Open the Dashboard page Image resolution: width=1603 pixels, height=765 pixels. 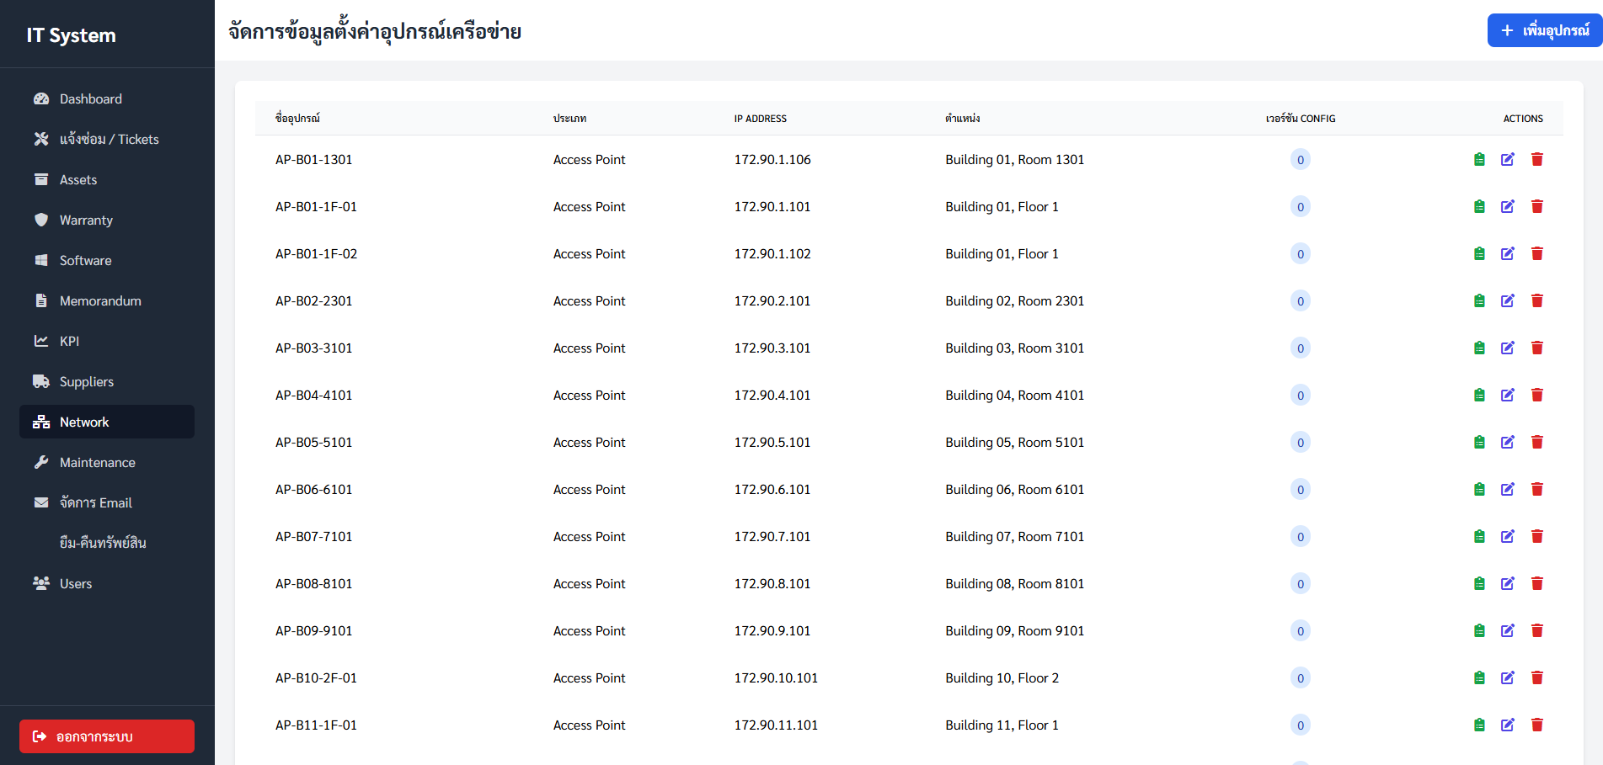[107, 98]
